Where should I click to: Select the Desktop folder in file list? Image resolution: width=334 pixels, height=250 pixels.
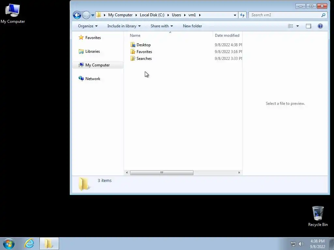[144, 45]
